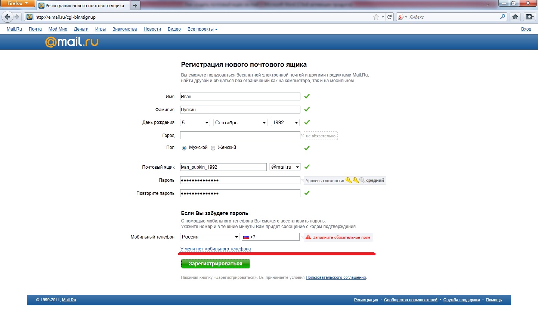The height and width of the screenshot is (321, 538).
Task: Open Игры in top navigation
Action: pos(101,29)
